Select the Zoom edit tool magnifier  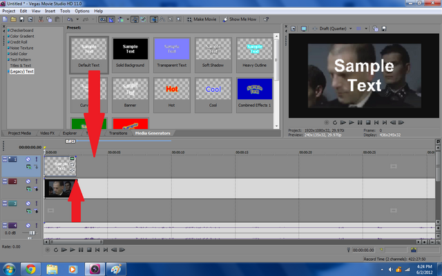click(178, 19)
